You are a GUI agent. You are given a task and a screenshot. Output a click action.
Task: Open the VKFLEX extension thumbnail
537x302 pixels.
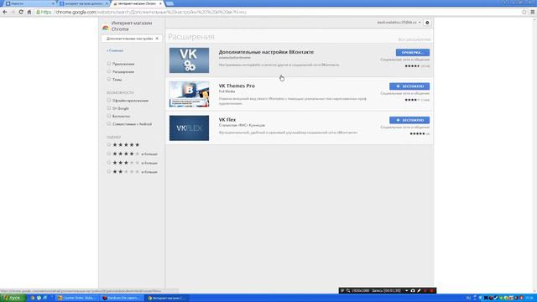(189, 128)
